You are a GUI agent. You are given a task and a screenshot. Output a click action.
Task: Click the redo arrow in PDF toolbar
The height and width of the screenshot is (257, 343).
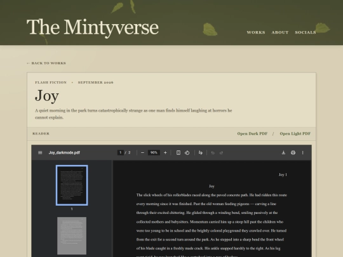click(221, 153)
